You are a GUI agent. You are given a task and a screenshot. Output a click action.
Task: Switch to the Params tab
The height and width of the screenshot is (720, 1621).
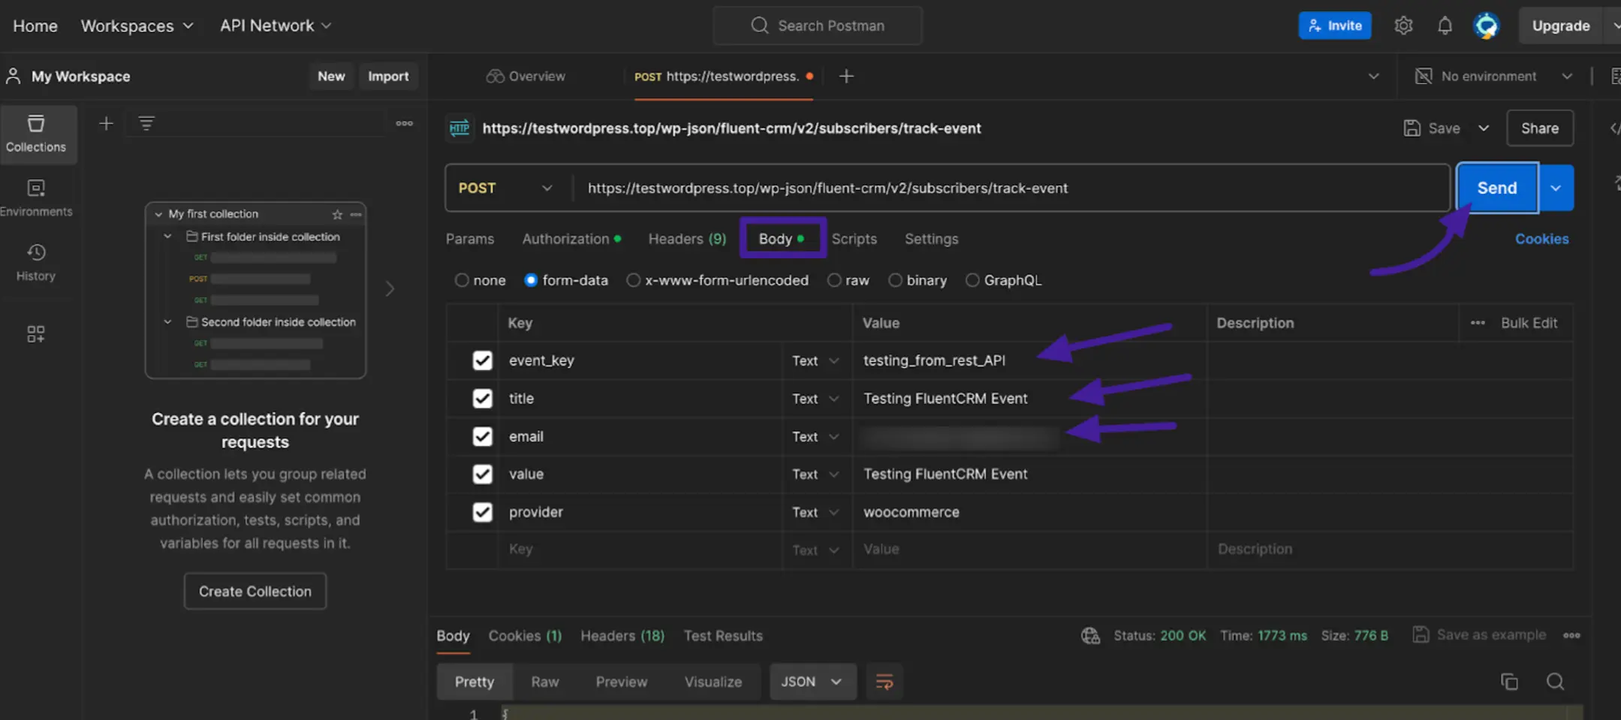(x=470, y=239)
